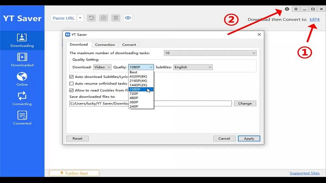The image size is (326, 183).
Task: Open the Downloaded videos panel
Action: tap(22, 60)
